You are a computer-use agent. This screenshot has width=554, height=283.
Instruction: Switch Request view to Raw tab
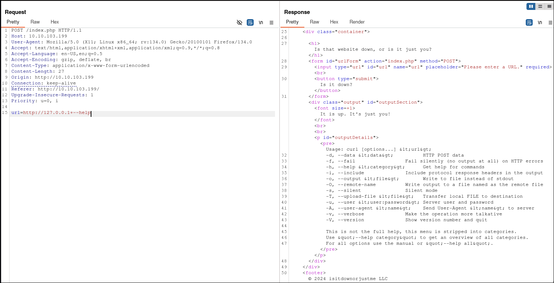(x=35, y=22)
